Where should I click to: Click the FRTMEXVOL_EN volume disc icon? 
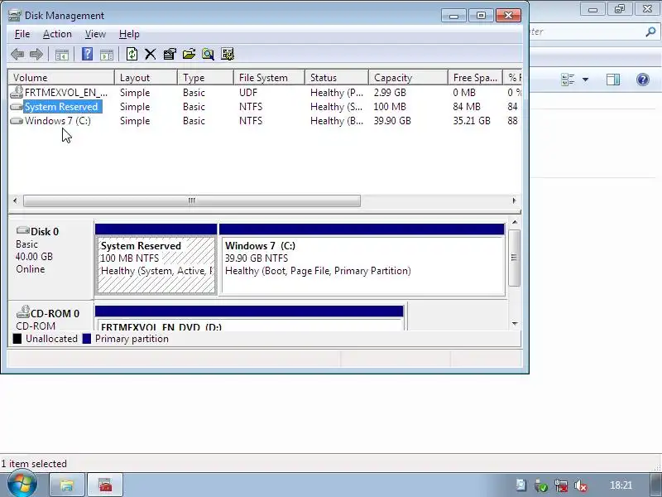17,92
